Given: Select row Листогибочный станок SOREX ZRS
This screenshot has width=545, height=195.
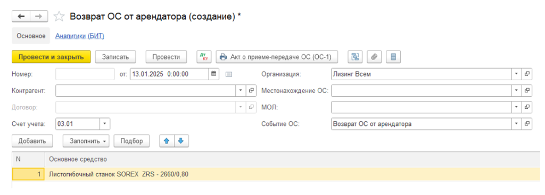Looking at the screenshot, I should [276, 174].
